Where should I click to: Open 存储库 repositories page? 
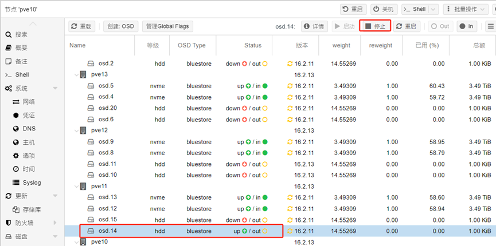pos(31,209)
